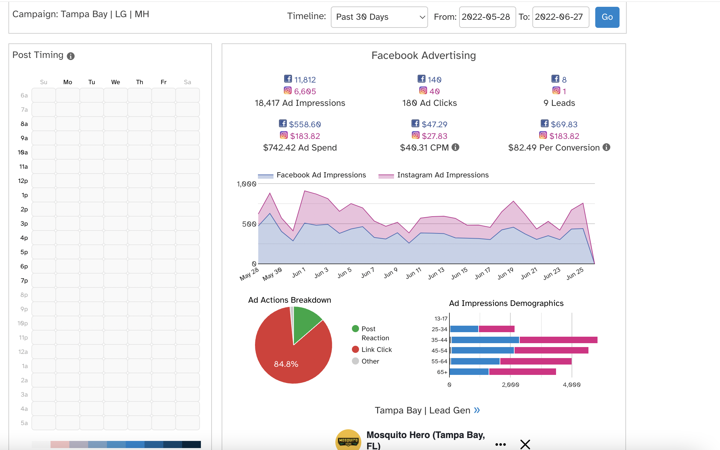Click the Per Conversion info icon
Image resolution: width=720 pixels, height=450 pixels.
click(606, 147)
